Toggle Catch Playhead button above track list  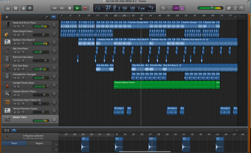tap(54, 17)
